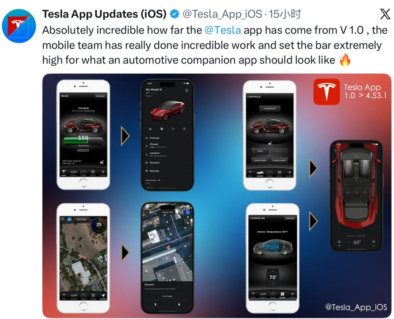Tap TURN OFF on climate screen
Viewport: 394px width, 319px height.
(x=290, y=218)
